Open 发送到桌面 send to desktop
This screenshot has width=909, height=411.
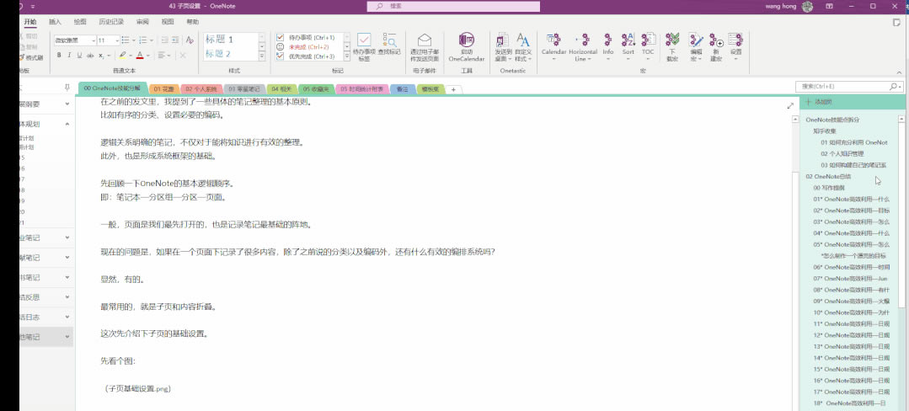coord(503,47)
